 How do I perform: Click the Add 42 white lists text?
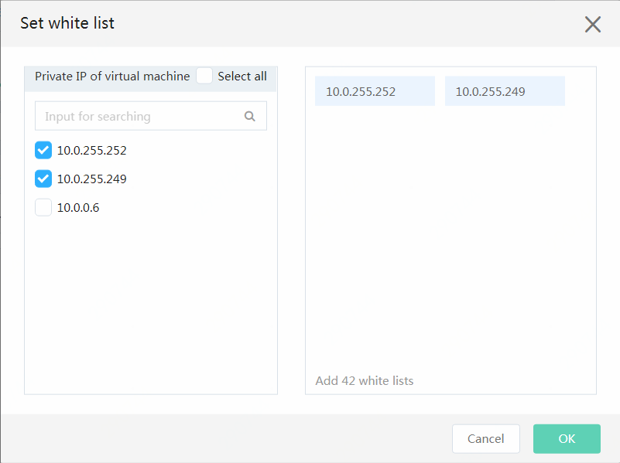tap(364, 380)
